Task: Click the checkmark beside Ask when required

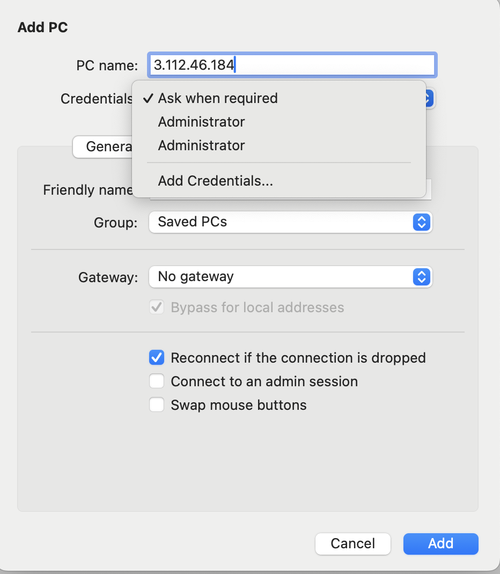Action: [x=148, y=98]
